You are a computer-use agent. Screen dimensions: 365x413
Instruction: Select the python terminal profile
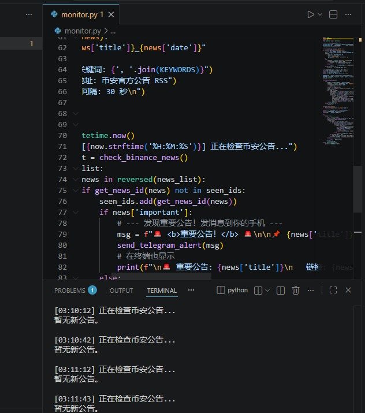tap(232, 291)
